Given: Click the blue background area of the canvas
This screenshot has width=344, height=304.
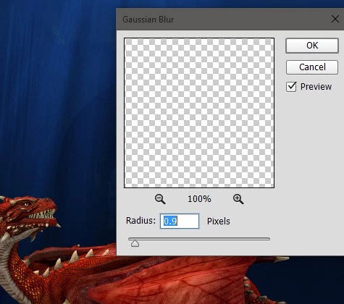Looking at the screenshot, I should point(58,96).
